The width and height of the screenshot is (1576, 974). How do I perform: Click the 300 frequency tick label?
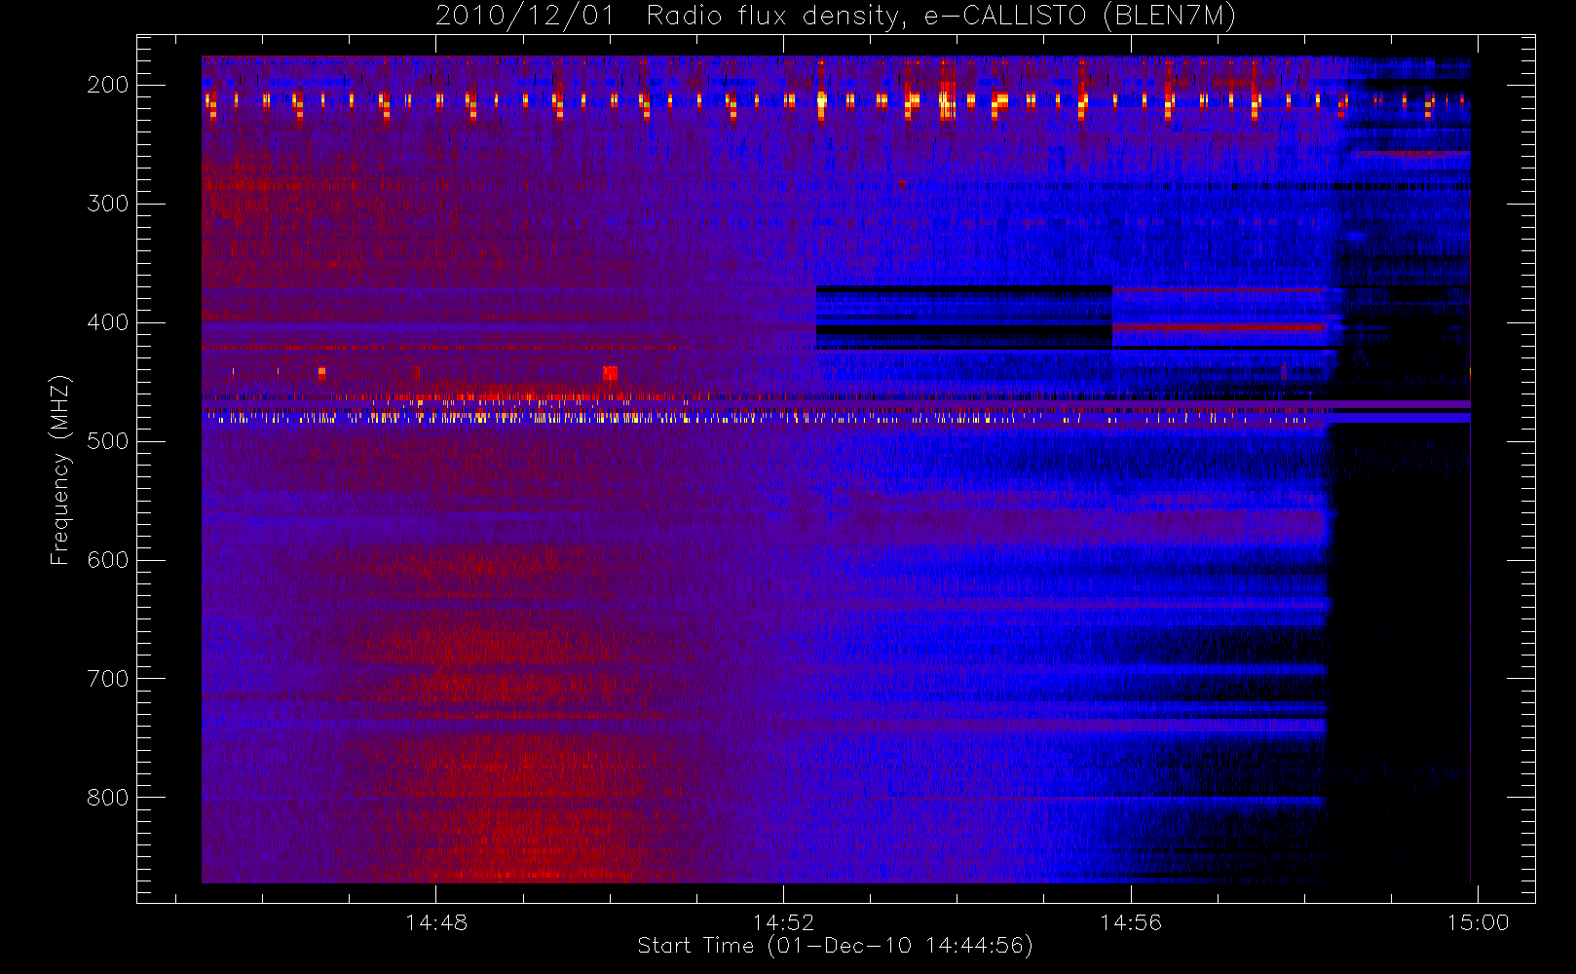(x=108, y=204)
